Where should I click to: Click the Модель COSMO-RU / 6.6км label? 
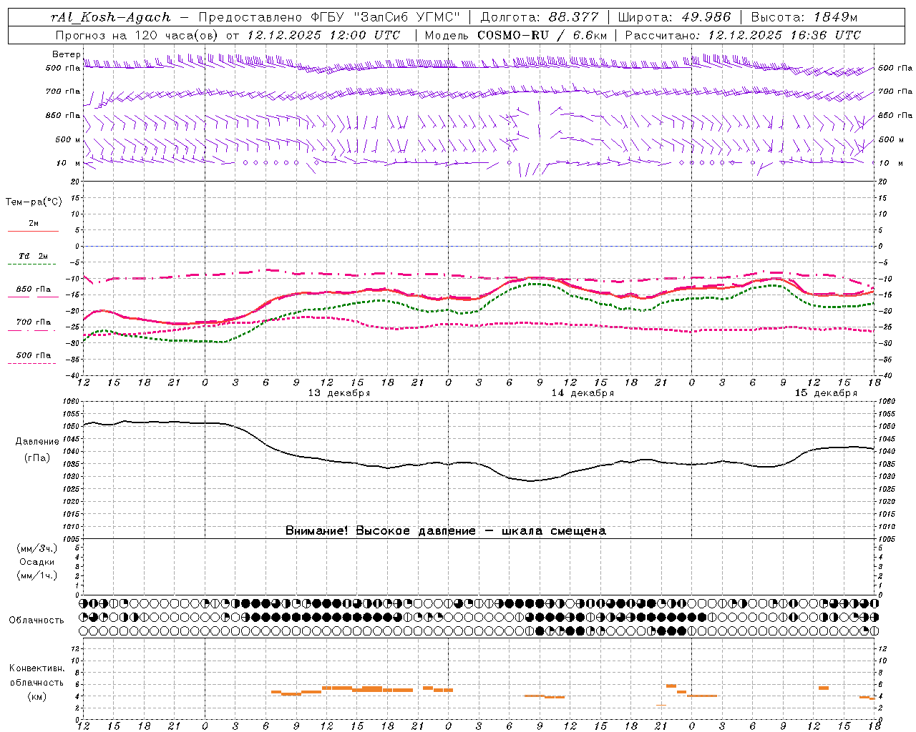click(x=515, y=35)
